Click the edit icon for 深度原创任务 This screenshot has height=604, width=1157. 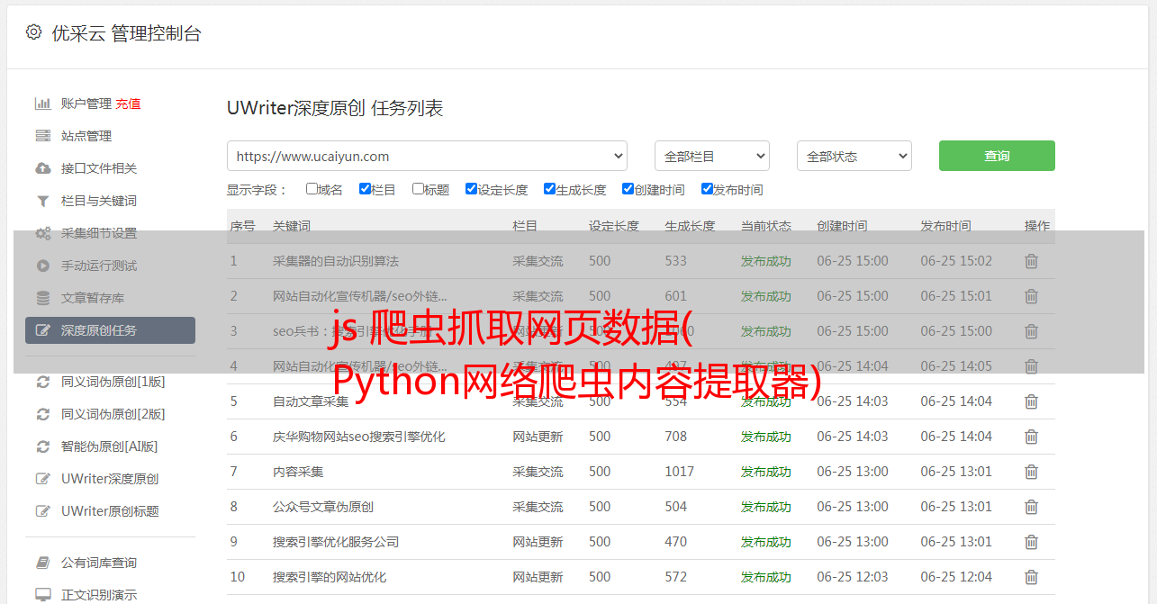pos(42,330)
